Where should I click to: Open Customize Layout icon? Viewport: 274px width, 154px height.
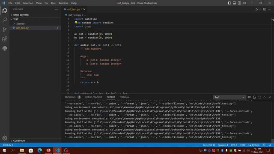coord(244,3)
